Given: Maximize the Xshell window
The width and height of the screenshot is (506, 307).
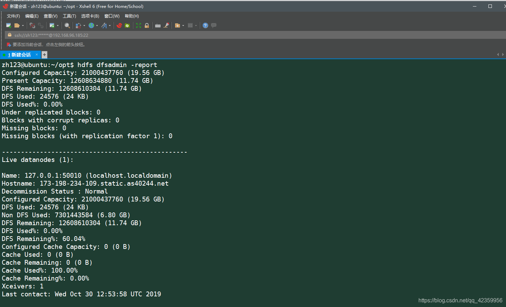Looking at the screenshot, I should pos(490,6).
